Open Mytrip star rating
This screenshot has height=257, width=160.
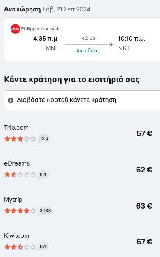coord(20,211)
